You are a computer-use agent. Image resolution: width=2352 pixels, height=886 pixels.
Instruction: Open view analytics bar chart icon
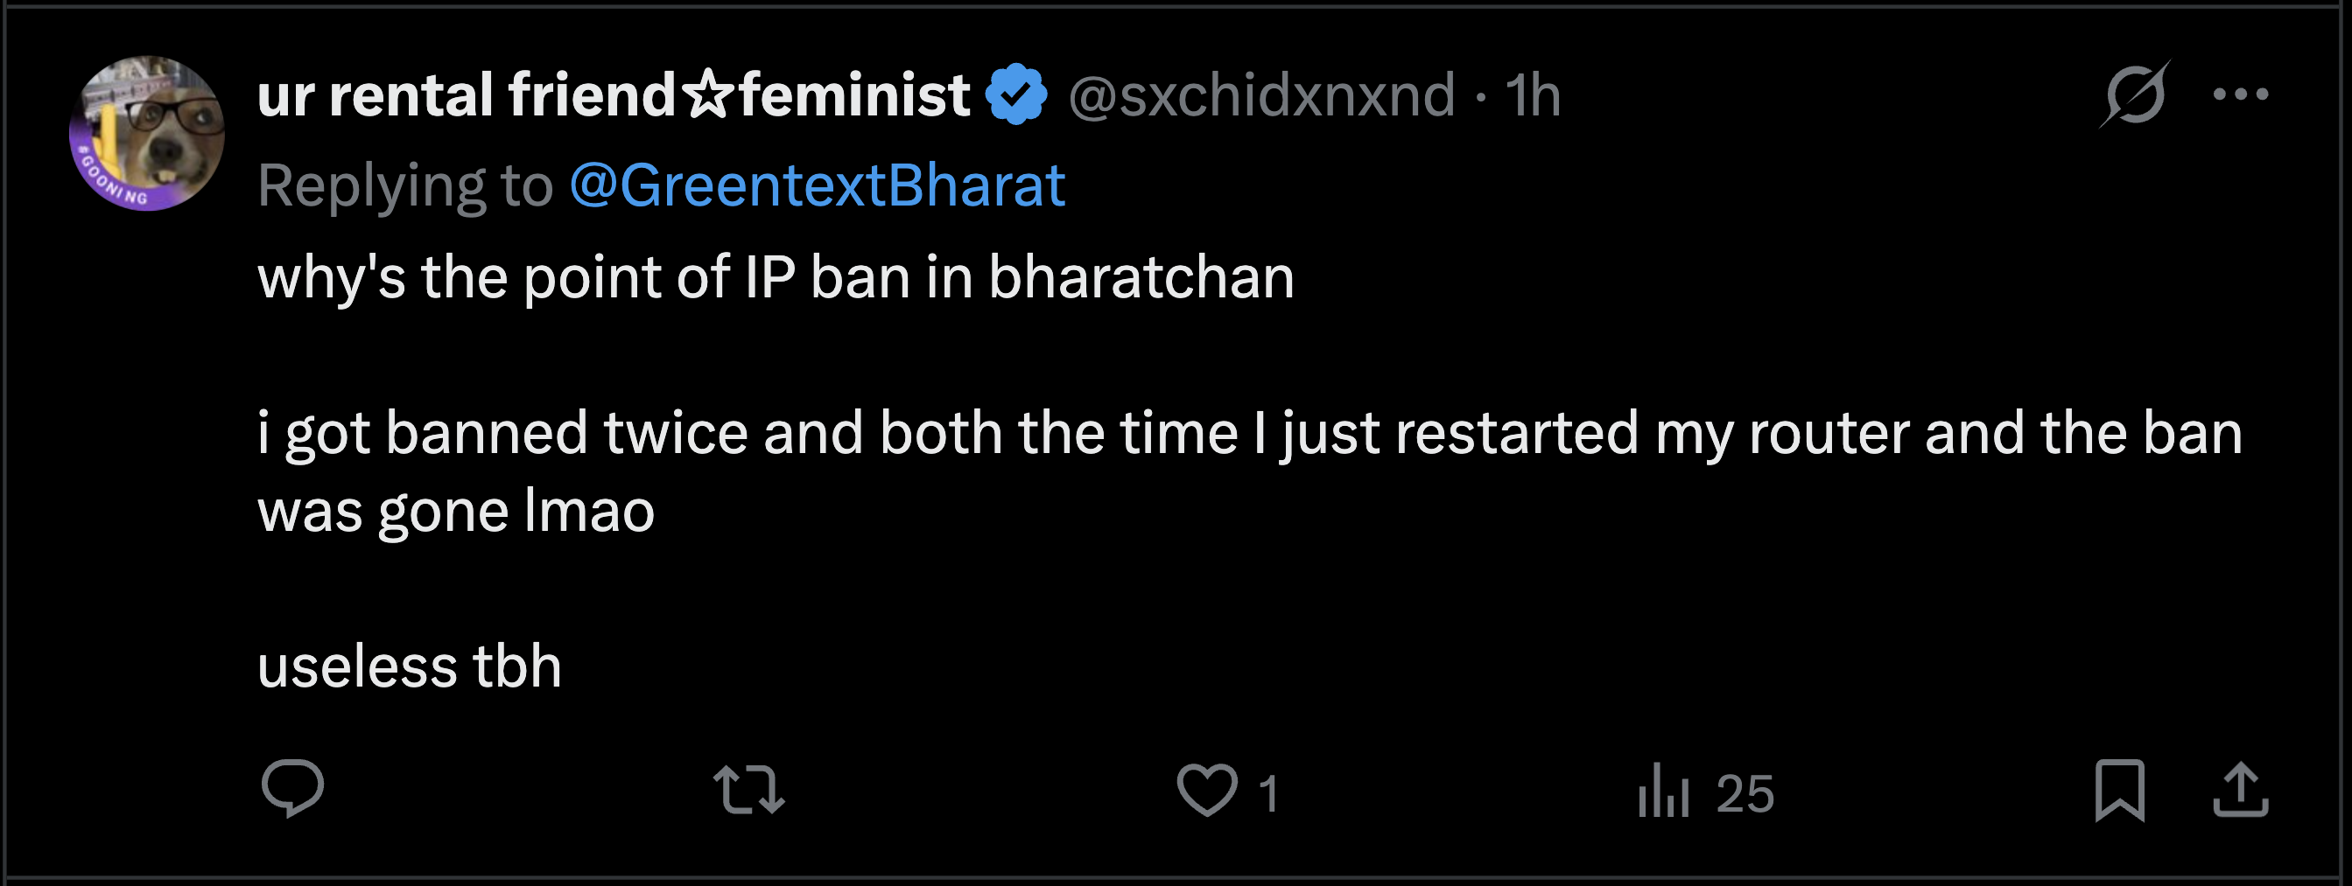[x=1662, y=792]
